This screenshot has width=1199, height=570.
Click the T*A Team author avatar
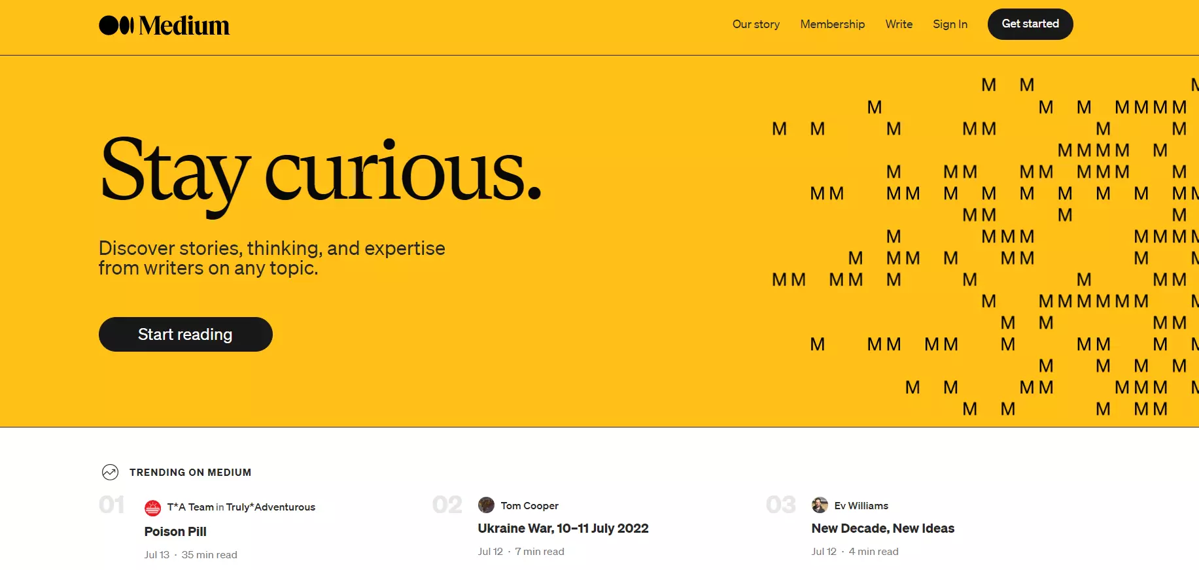(152, 507)
